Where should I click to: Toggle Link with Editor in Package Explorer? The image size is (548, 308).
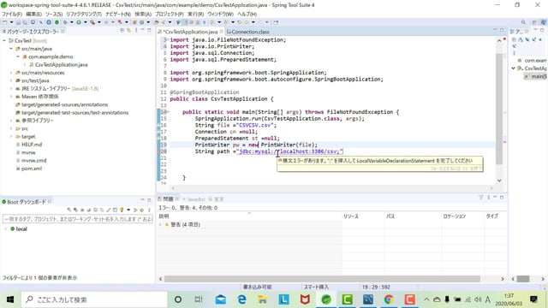click(128, 31)
